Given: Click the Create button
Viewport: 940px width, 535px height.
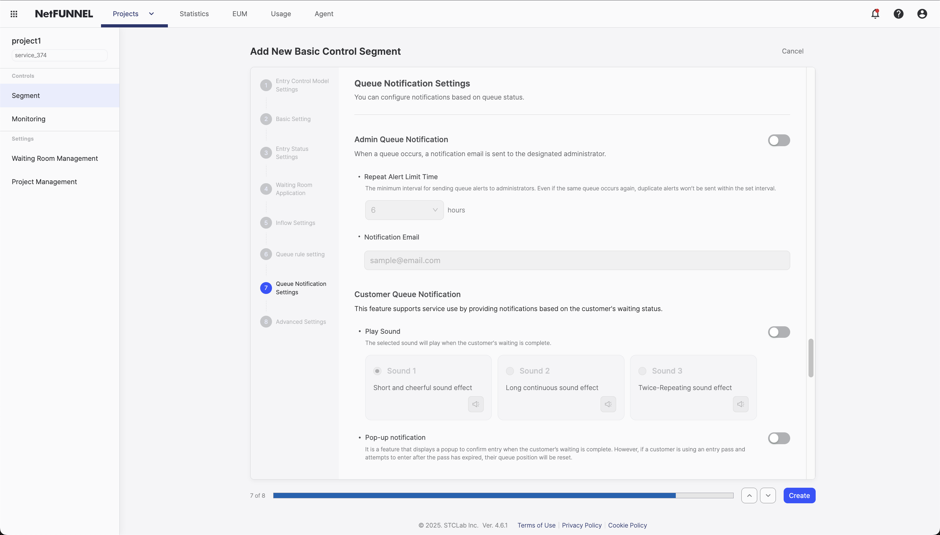Looking at the screenshot, I should [x=799, y=495].
